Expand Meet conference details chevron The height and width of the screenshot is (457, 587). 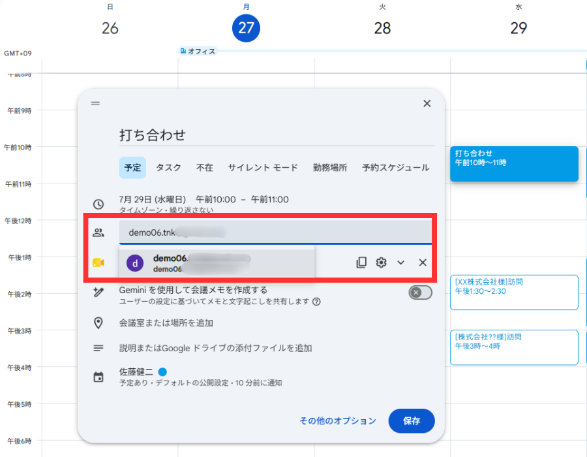401,262
